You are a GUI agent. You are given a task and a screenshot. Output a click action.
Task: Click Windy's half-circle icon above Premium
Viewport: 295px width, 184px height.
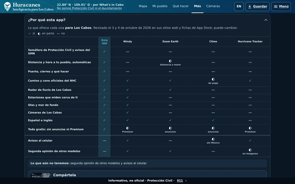(x=128, y=128)
